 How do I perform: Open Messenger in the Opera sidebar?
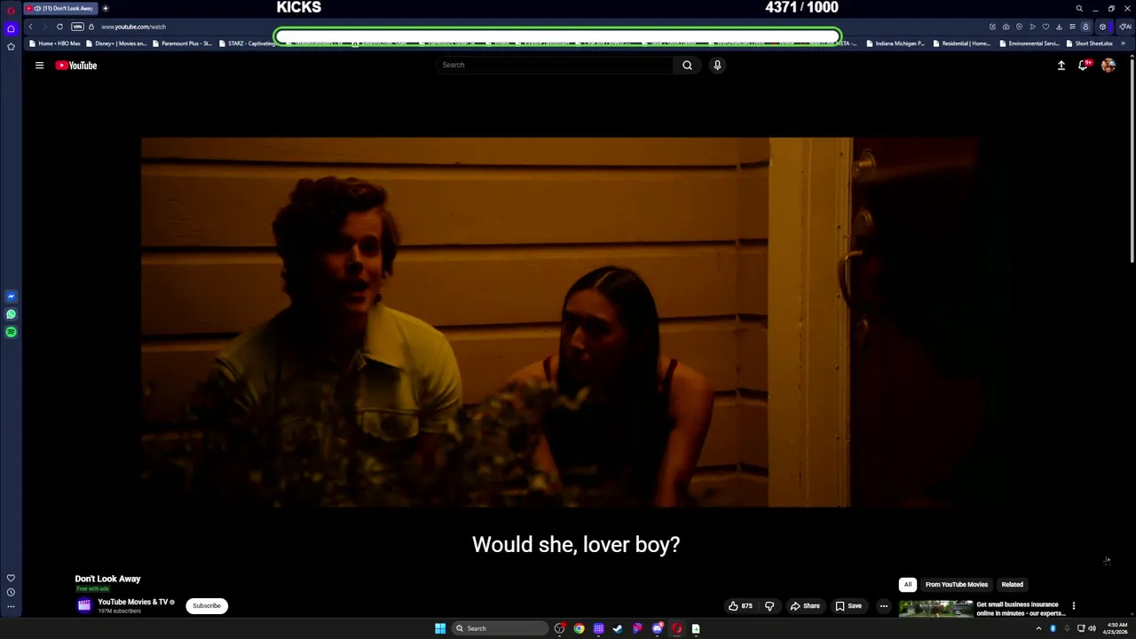point(11,296)
